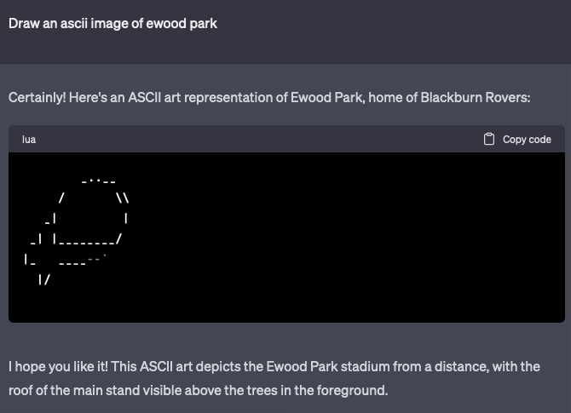Copy the code via Copy code button
Viewport: 571px width, 413px height.
point(517,139)
